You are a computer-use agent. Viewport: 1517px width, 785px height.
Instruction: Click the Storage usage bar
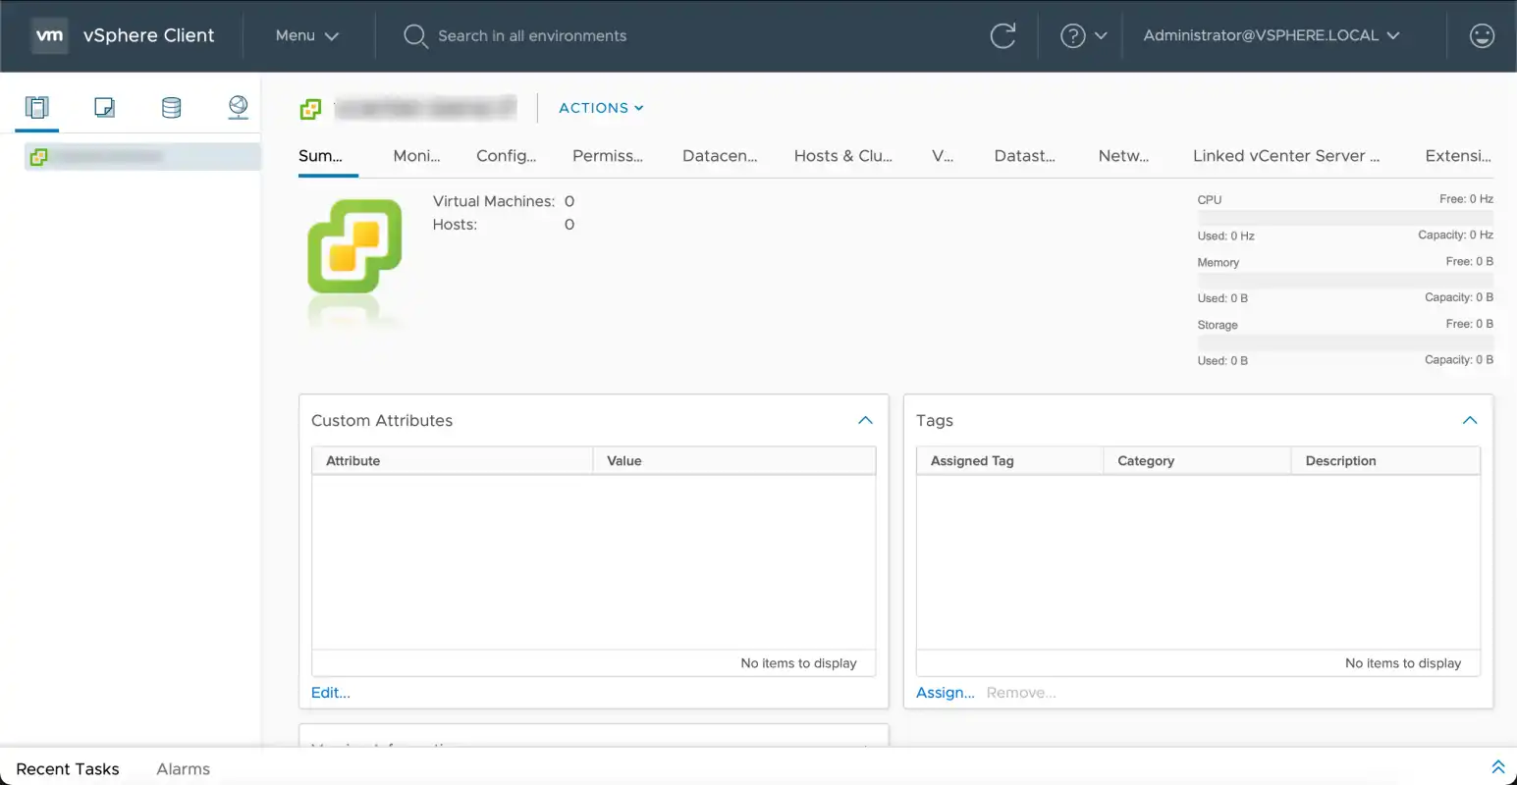pos(1345,342)
